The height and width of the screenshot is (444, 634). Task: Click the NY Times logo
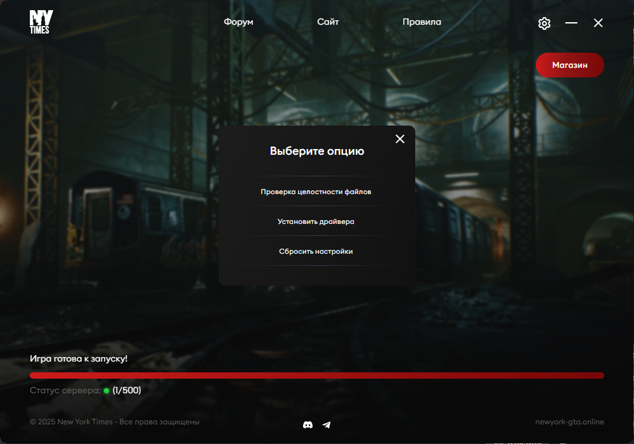(x=41, y=22)
